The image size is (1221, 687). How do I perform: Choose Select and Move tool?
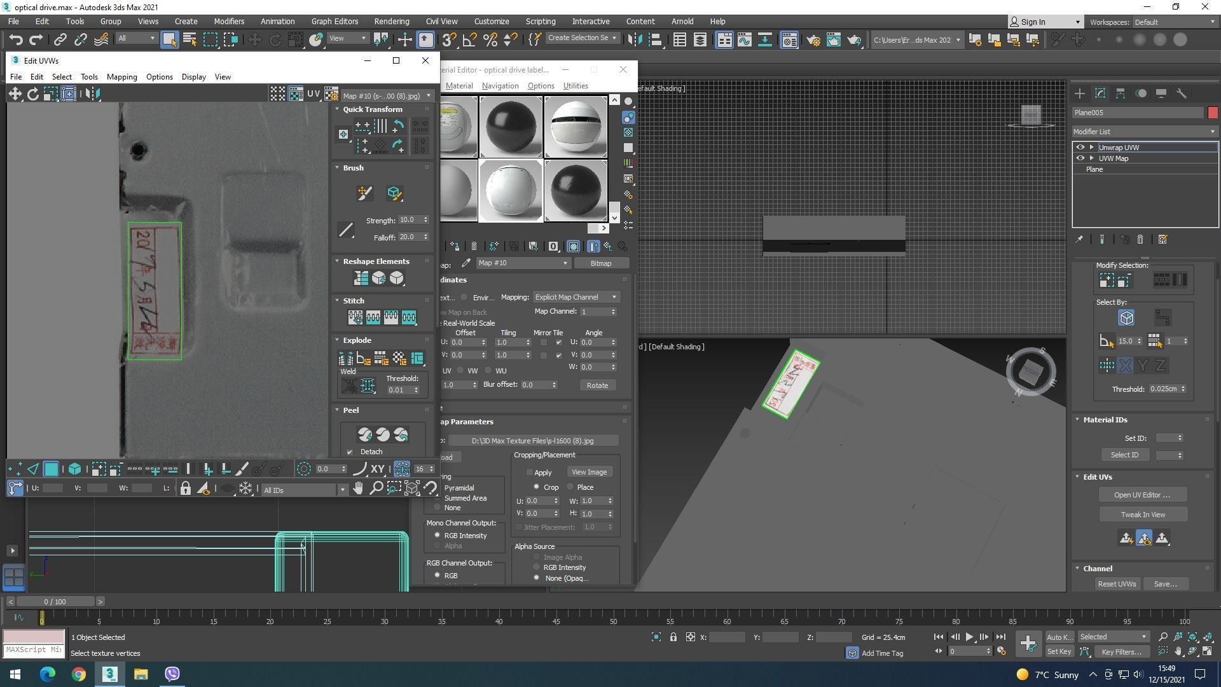click(254, 39)
